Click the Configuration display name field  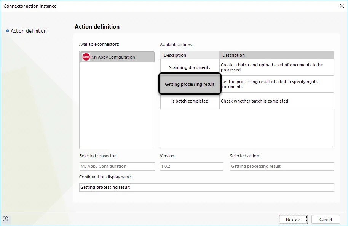207,188
